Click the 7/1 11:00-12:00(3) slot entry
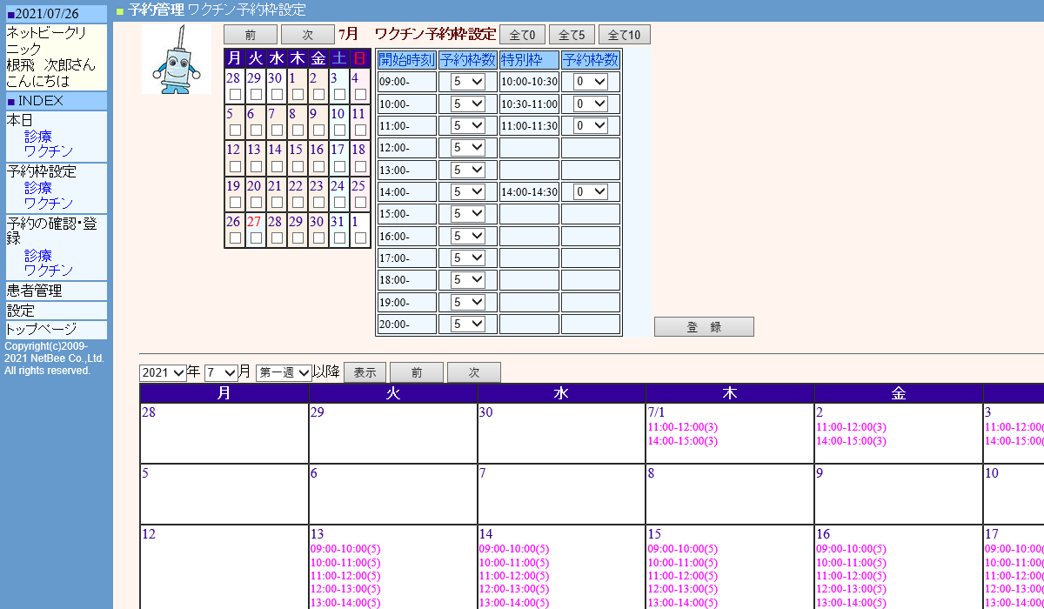The height and width of the screenshot is (609, 1044). point(683,427)
